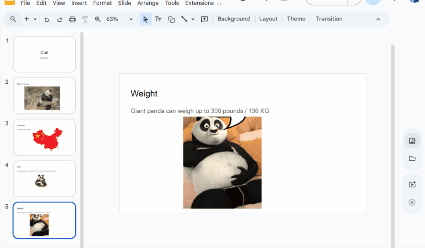This screenshot has height=248, width=425.
Task: Print the presentation
Action: (x=72, y=19)
